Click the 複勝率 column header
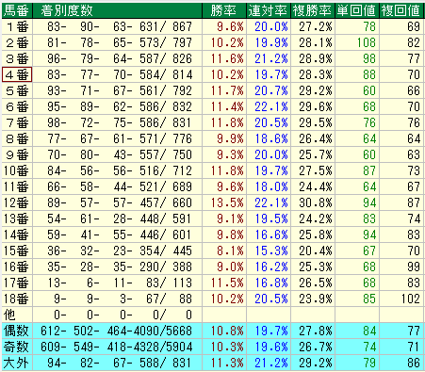This screenshot has height=372, width=425. (313, 10)
